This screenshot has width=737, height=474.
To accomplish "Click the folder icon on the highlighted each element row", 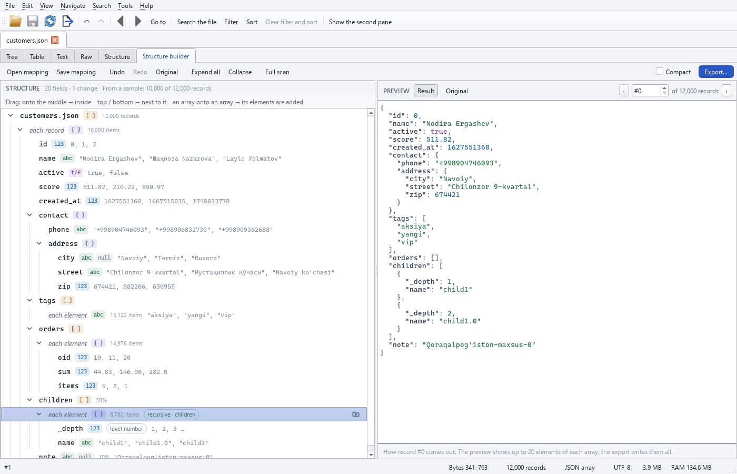I will coord(356,414).
